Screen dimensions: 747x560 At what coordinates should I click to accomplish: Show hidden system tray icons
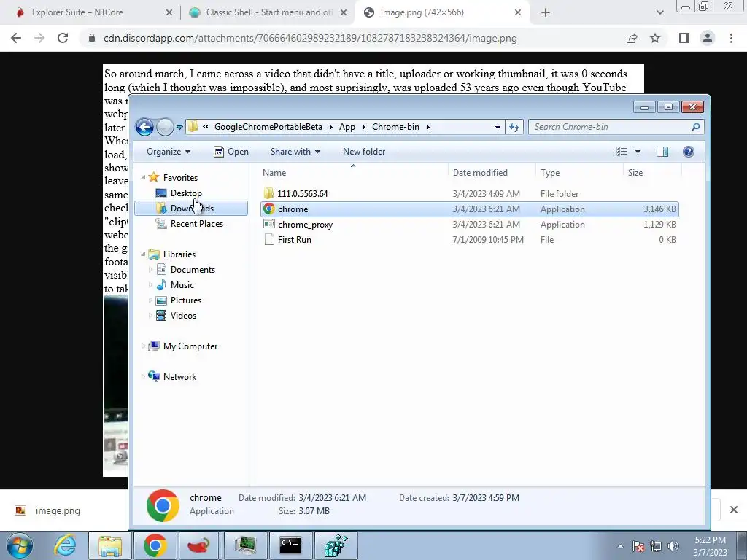tap(620, 546)
